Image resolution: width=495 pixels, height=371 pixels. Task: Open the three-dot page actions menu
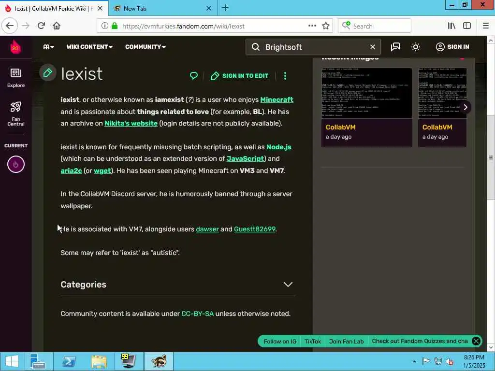[x=285, y=76]
